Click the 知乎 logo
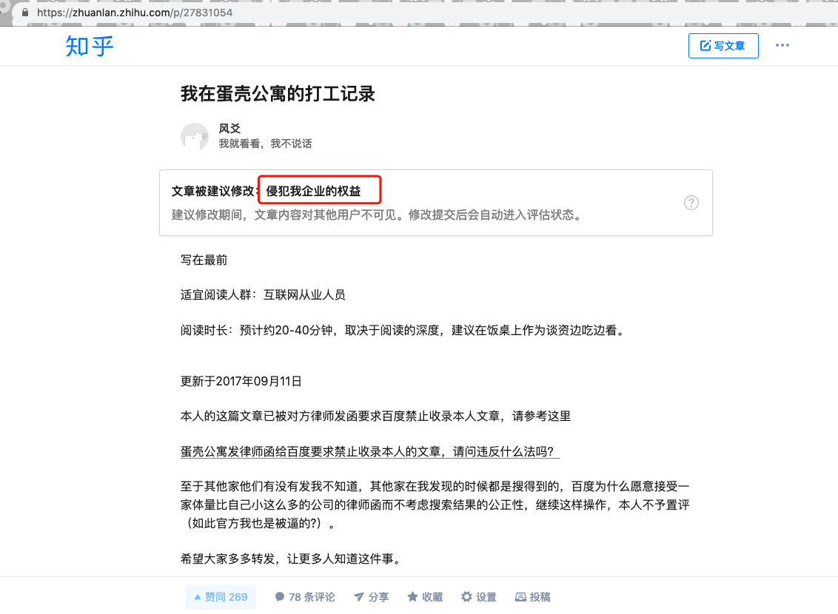The width and height of the screenshot is (838, 614). tap(90, 46)
